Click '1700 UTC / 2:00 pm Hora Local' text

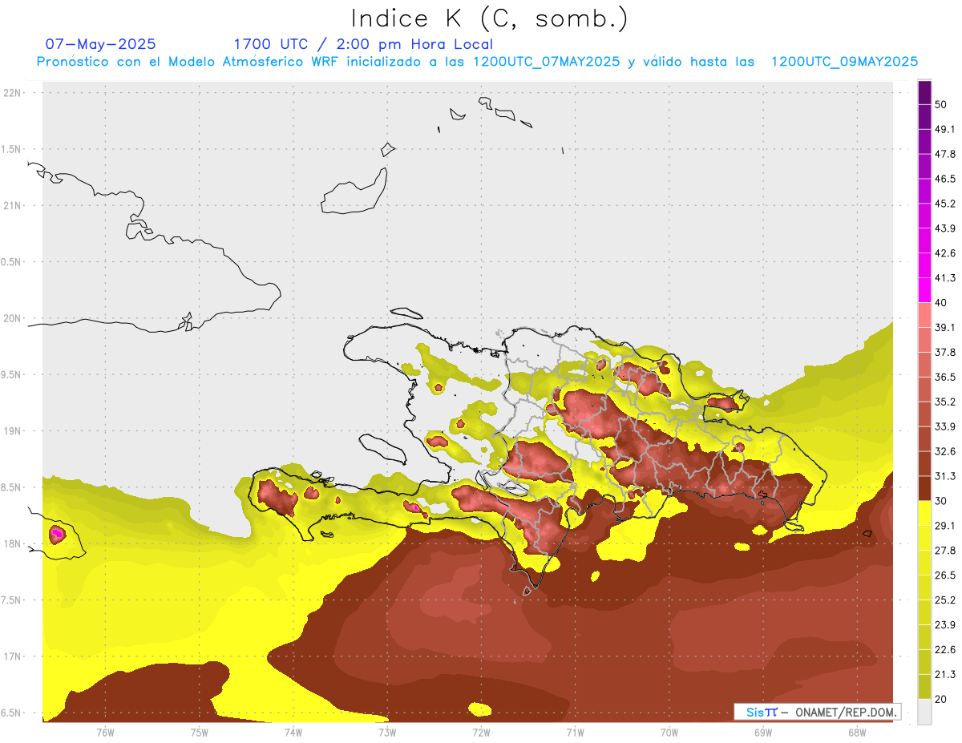pos(363,44)
